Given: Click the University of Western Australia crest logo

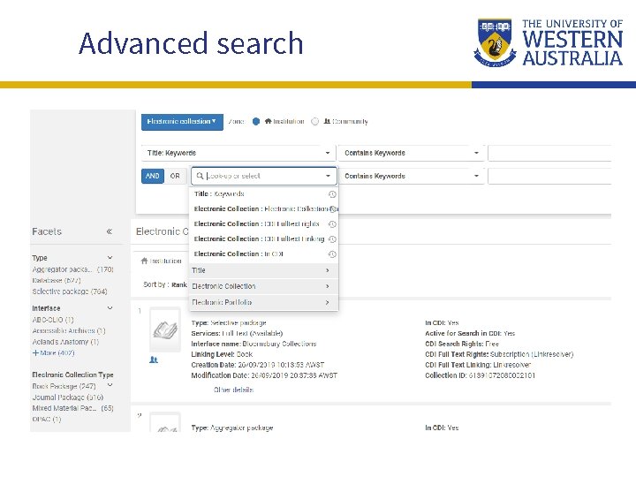Looking at the screenshot, I should 495,42.
